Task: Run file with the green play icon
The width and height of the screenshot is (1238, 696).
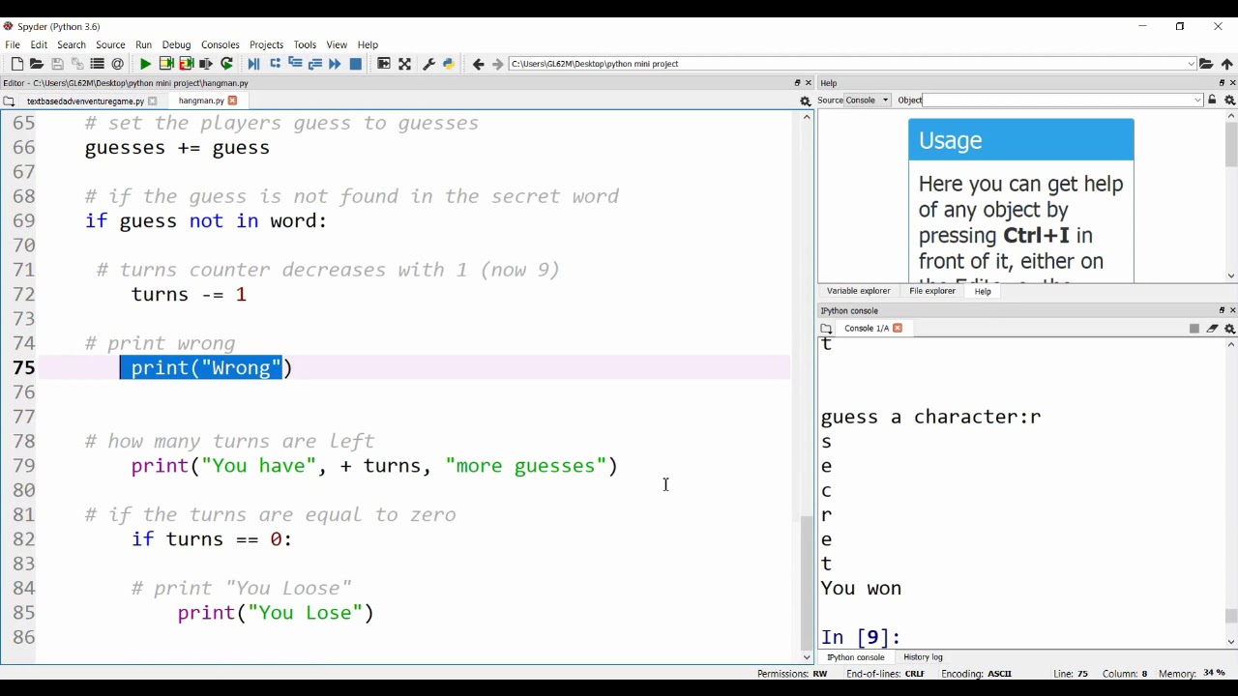Action: (x=145, y=64)
